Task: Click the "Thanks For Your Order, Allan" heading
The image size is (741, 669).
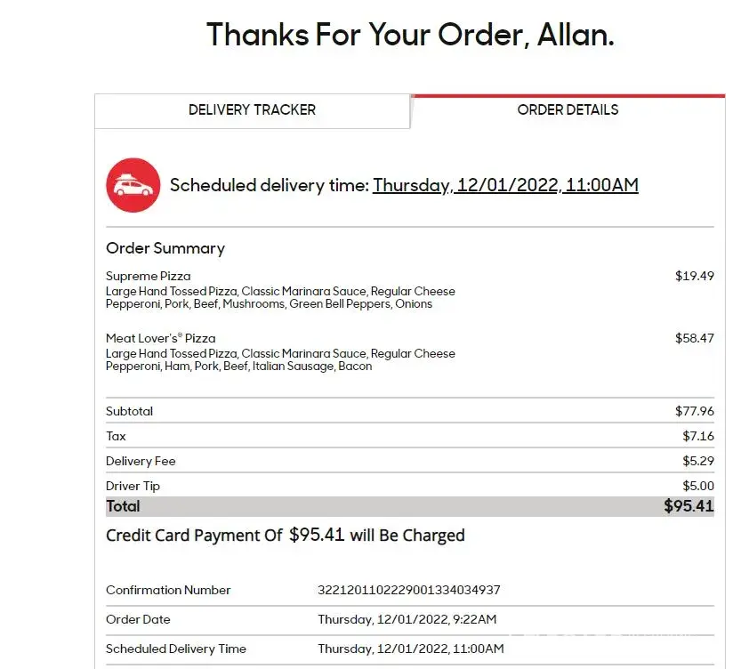Action: (x=410, y=35)
